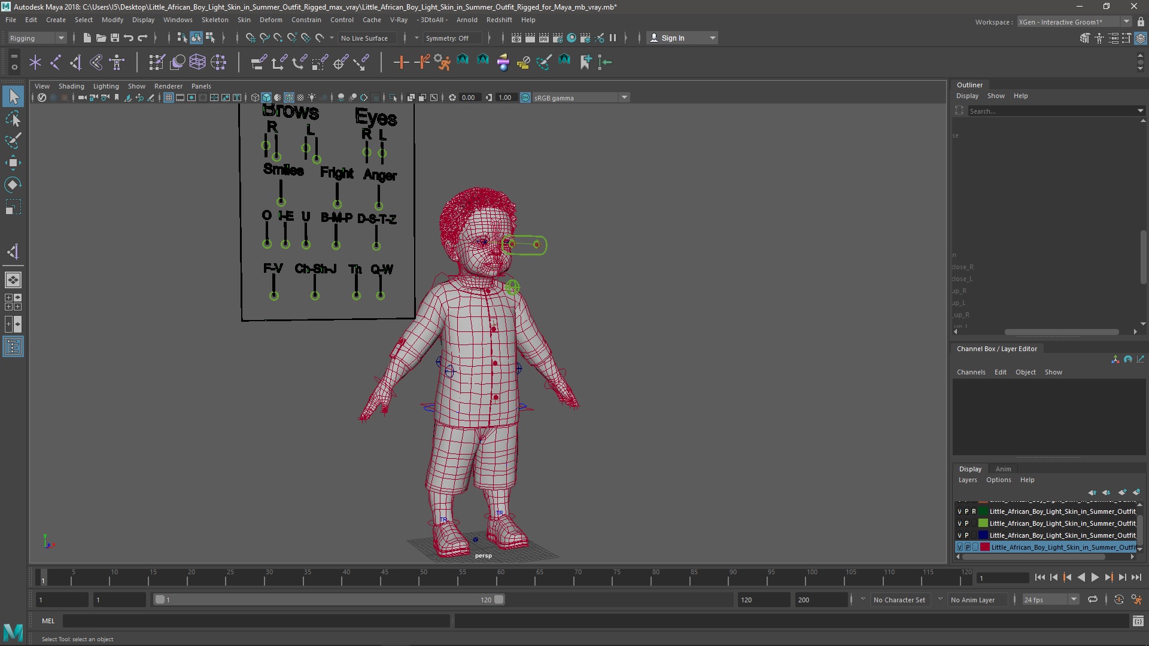Save the scene with the disk icon
The height and width of the screenshot is (646, 1149).
click(114, 38)
